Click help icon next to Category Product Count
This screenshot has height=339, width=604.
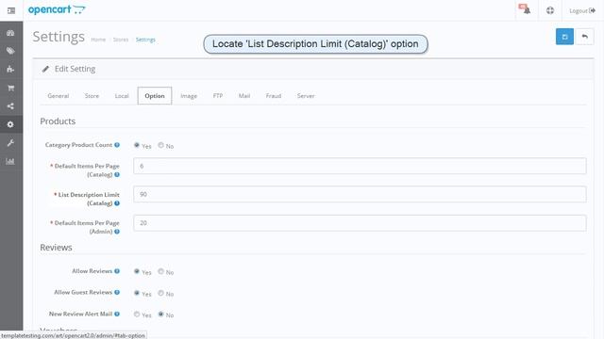click(x=117, y=145)
